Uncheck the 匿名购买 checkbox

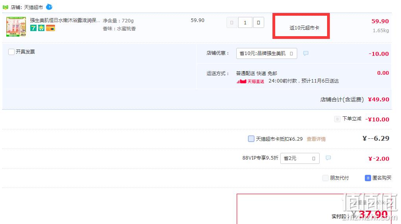point(368,178)
